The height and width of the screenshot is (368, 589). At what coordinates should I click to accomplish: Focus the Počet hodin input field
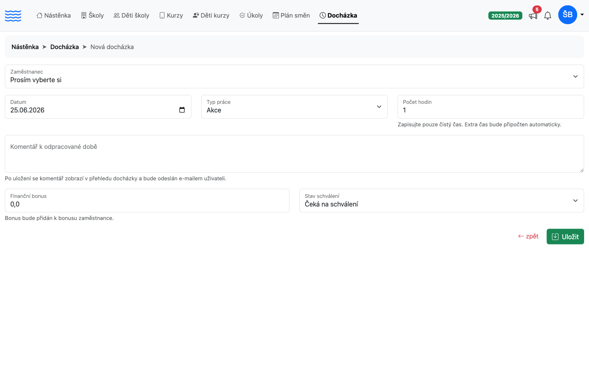(x=491, y=107)
